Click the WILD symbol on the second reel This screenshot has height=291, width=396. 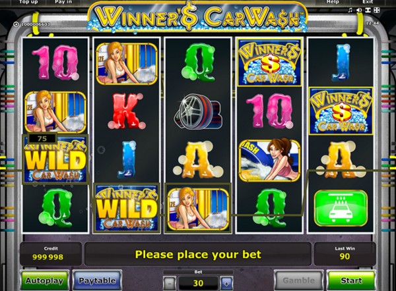pos(127,208)
